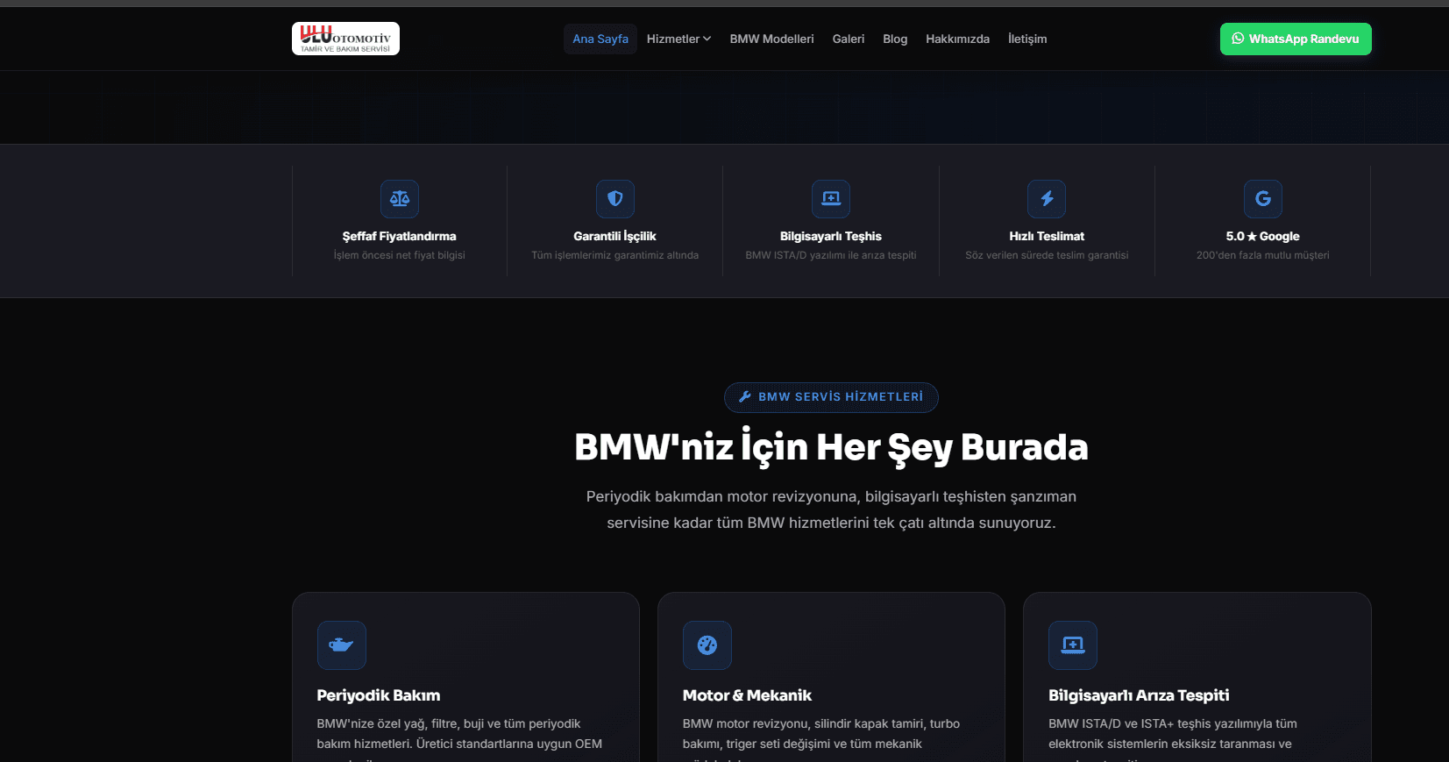The height and width of the screenshot is (762, 1449).
Task: Click the lightning bolt icon above Hızlı Teslimat
Action: (1047, 199)
